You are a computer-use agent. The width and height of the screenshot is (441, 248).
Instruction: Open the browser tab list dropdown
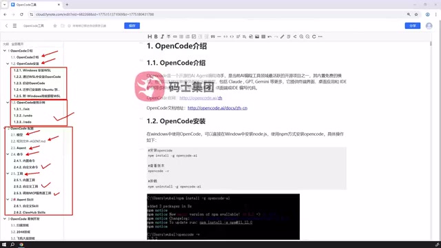[4, 5]
